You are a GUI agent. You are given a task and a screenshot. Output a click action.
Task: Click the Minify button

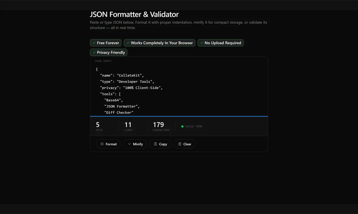135,144
